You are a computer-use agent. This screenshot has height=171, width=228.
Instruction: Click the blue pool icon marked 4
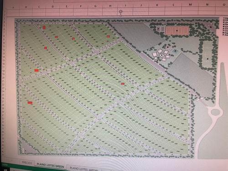(175, 51)
